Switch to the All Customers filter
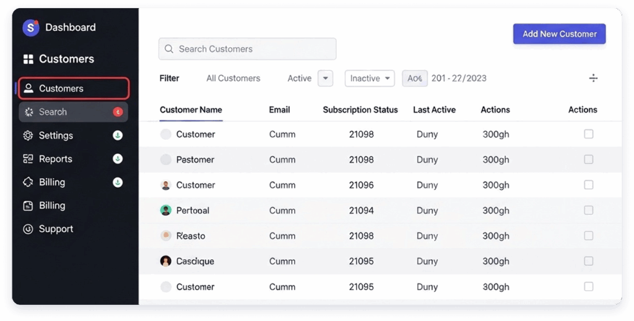The image size is (634, 321). click(233, 79)
